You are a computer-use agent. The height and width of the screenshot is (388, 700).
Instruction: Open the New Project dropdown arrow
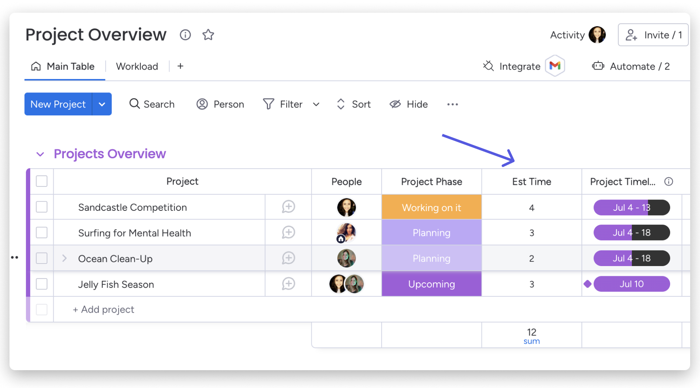[x=102, y=104]
